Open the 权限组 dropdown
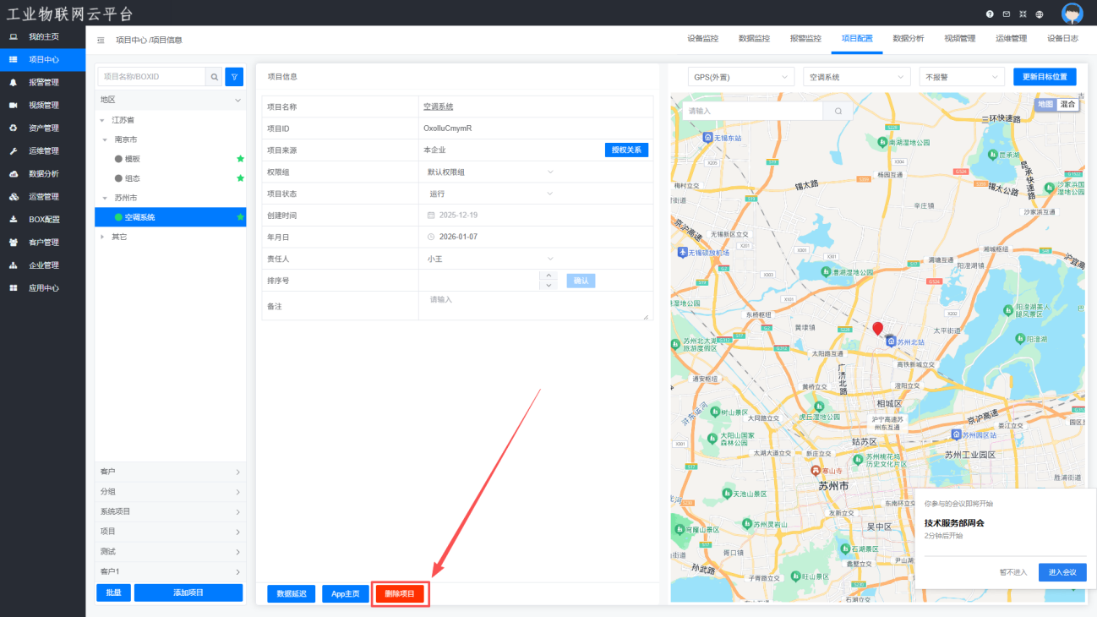The width and height of the screenshot is (1097, 617). (490, 172)
